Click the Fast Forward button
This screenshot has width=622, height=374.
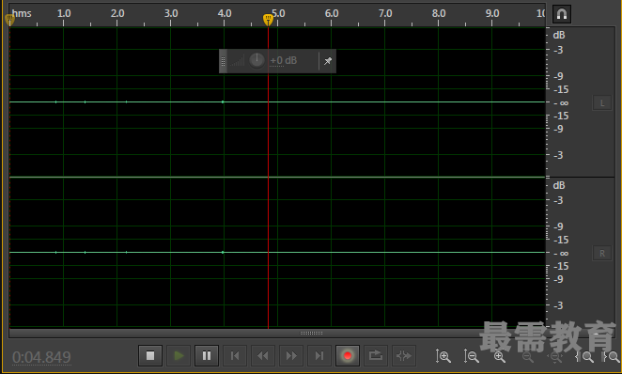click(291, 356)
